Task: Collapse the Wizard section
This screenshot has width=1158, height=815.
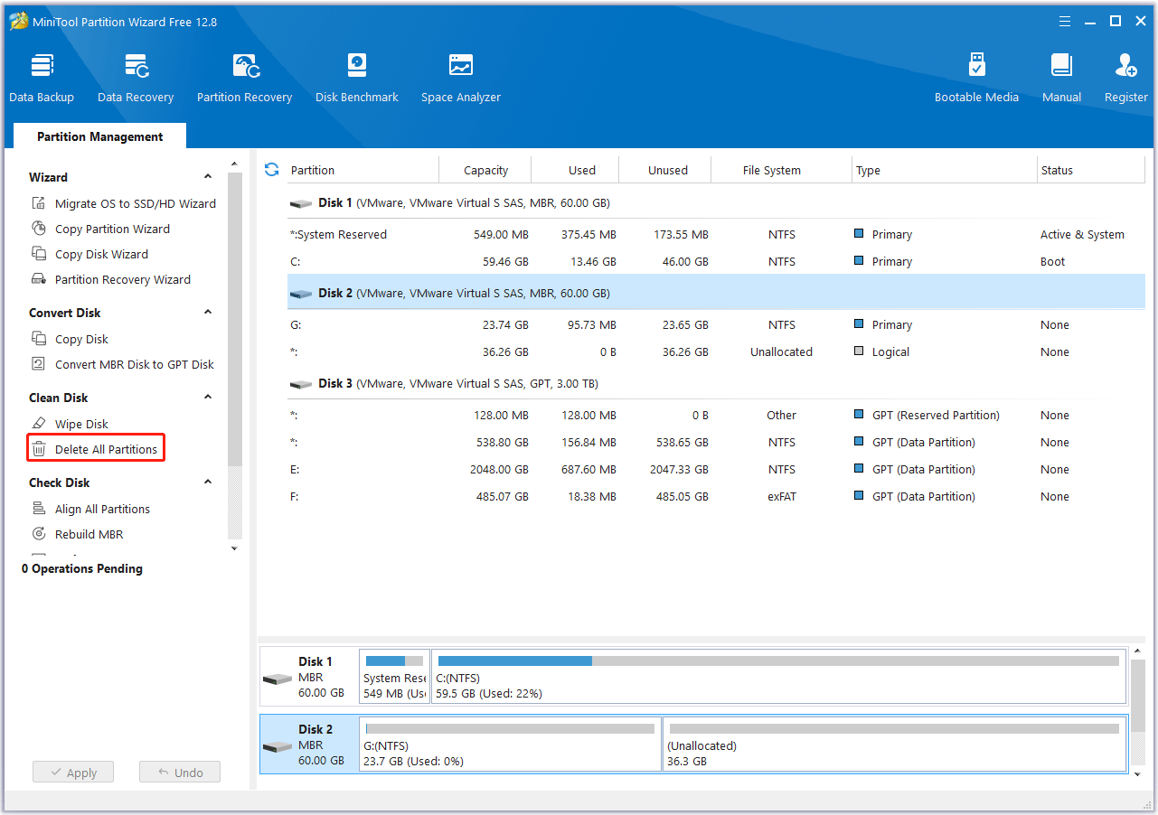Action: (x=208, y=177)
